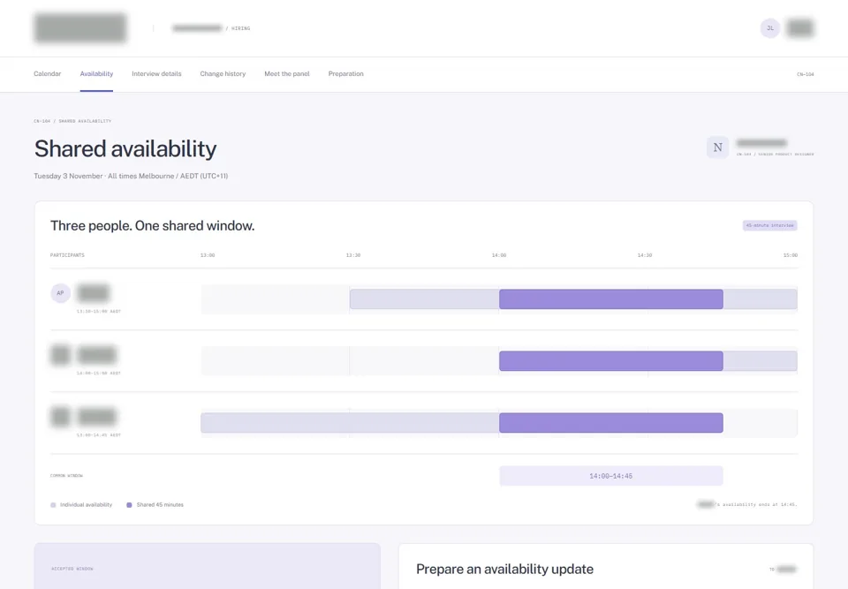The image size is (848, 589).
Task: Switch to the Meet the panel tab
Action: coord(286,73)
